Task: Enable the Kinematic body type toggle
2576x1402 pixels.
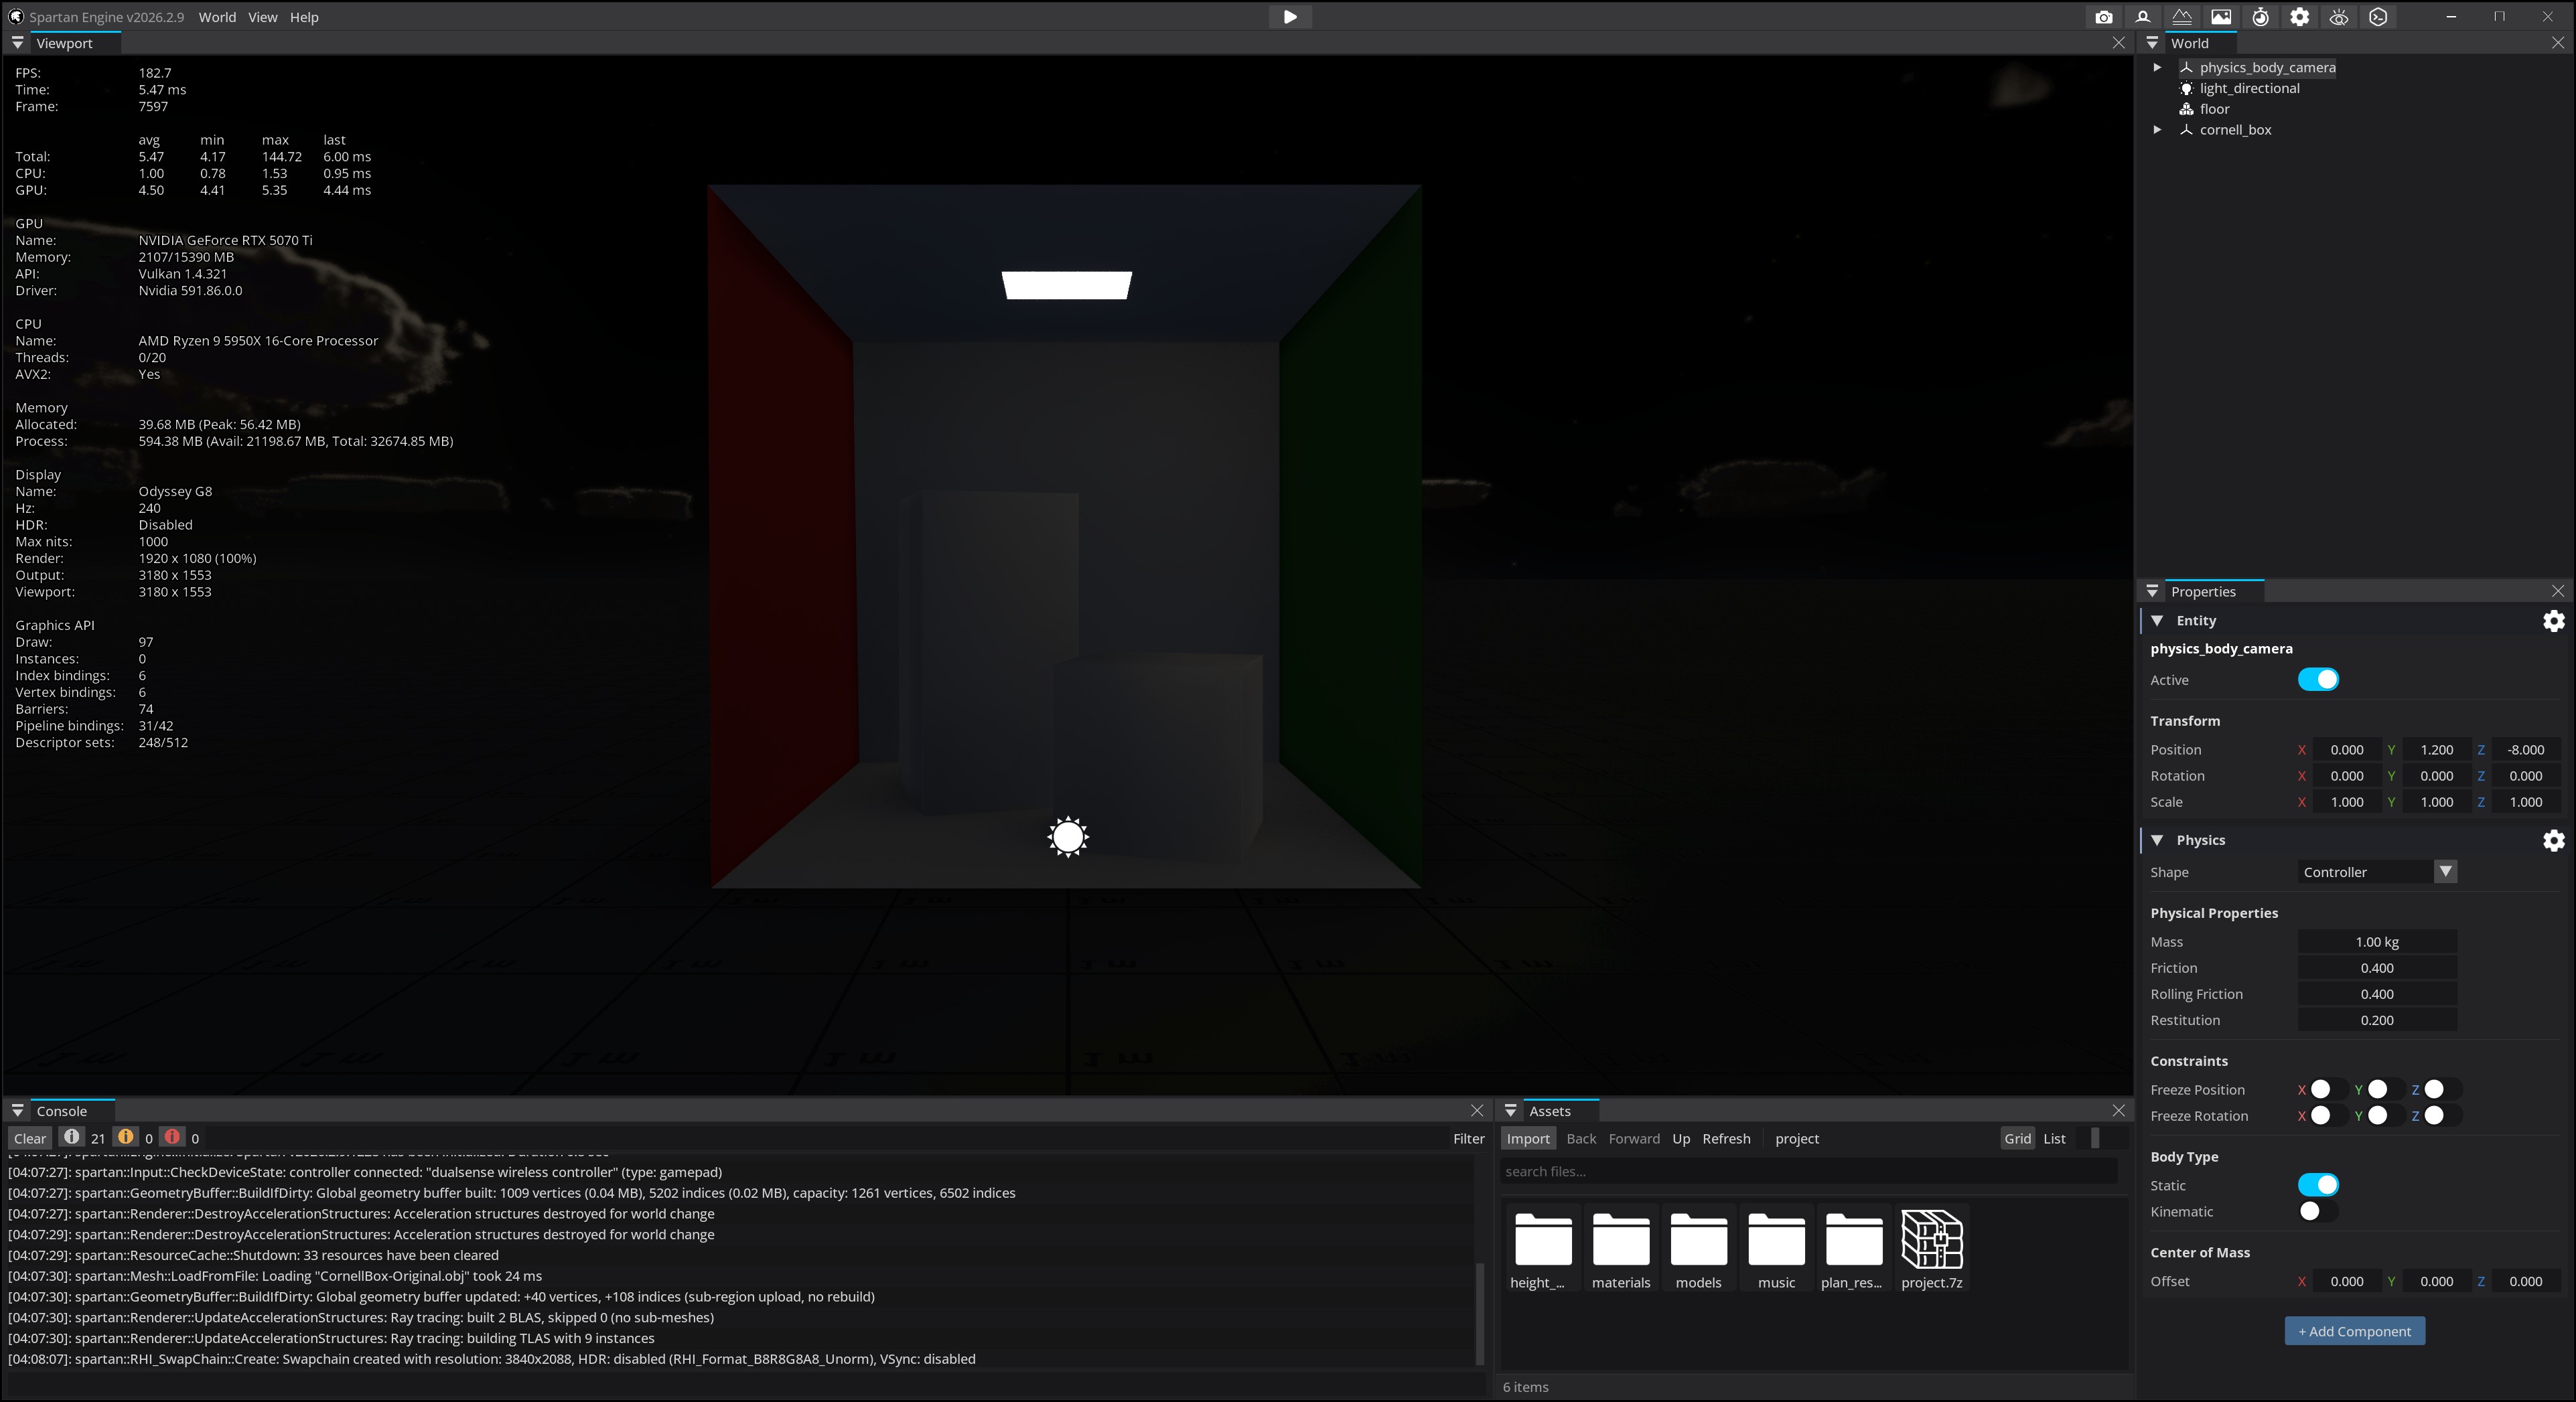Action: pyautogui.click(x=2317, y=1211)
